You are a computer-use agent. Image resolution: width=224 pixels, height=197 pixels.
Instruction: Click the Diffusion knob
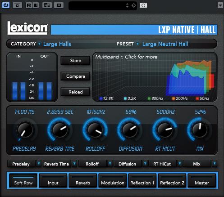tap(130, 130)
